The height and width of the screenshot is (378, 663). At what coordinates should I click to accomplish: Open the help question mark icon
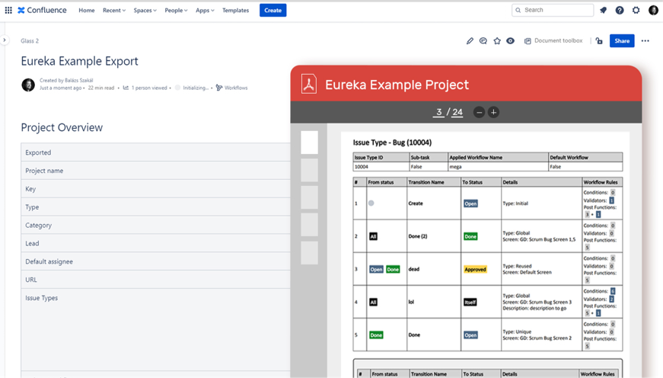click(620, 11)
